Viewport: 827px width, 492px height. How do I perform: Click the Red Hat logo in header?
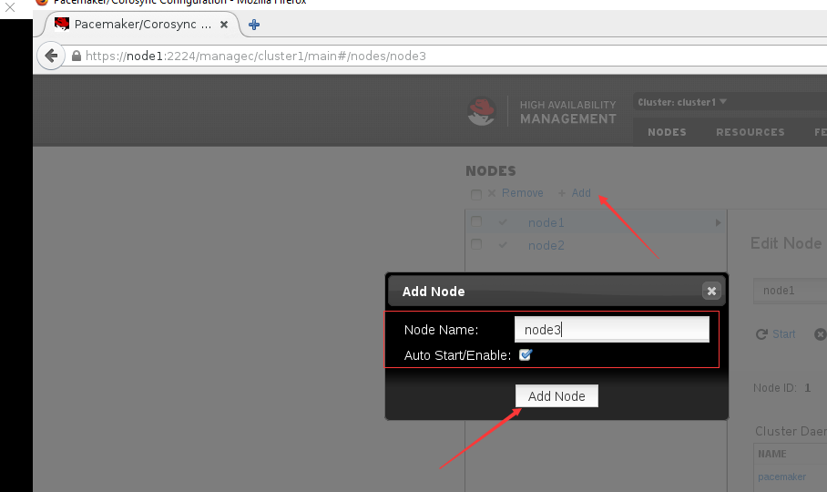[482, 111]
